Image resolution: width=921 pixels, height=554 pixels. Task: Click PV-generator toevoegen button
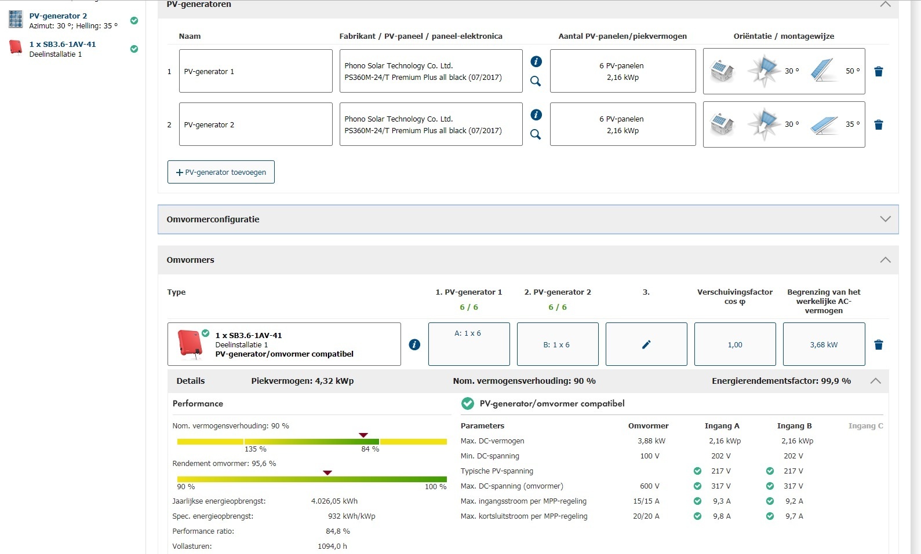[221, 172]
